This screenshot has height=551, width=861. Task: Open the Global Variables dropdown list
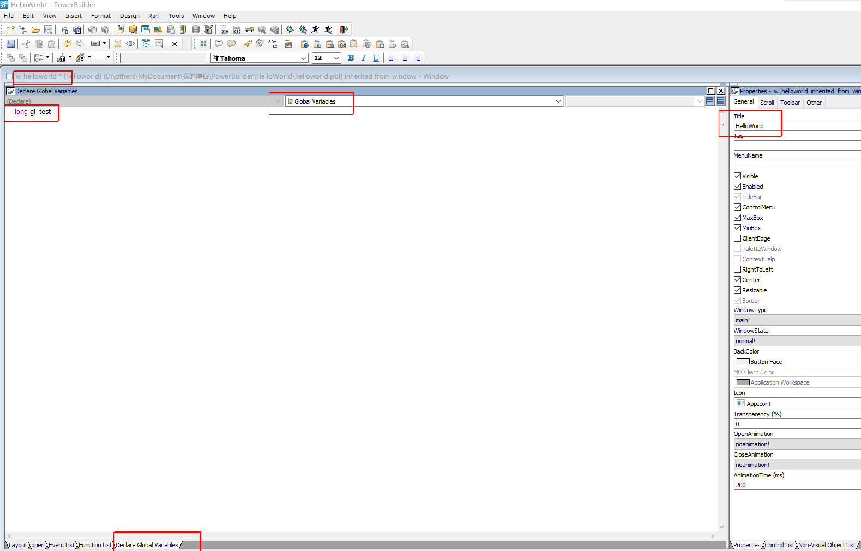[x=558, y=101]
